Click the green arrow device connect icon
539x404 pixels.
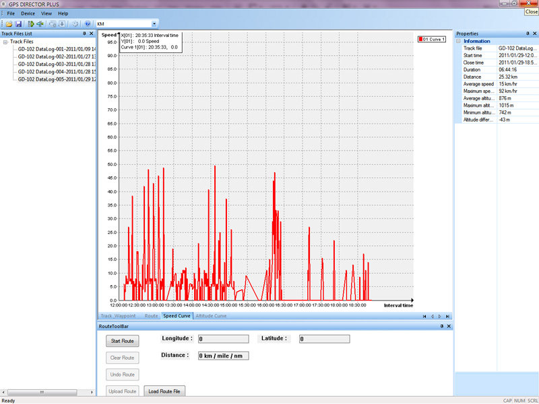[x=31, y=24]
